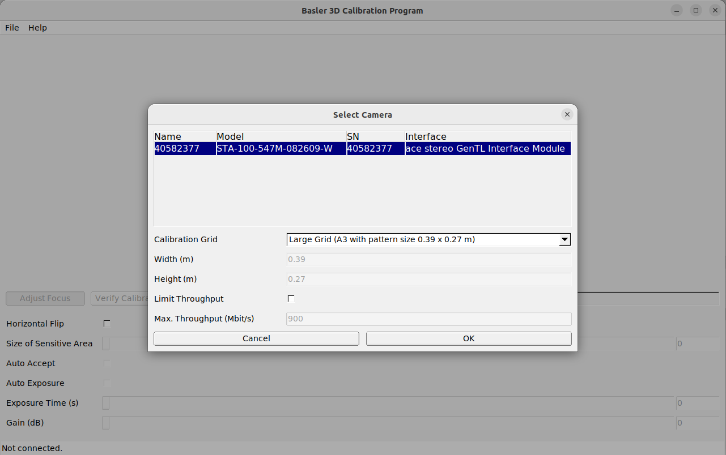Toggle the Auto Exposure checkbox
Screen dimensions: 726x455
tap(107, 383)
